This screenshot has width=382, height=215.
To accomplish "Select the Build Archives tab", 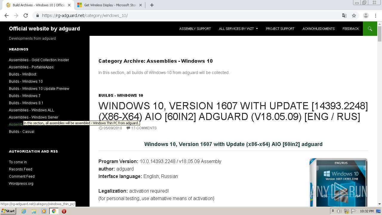I will pyautogui.click(x=38, y=5).
